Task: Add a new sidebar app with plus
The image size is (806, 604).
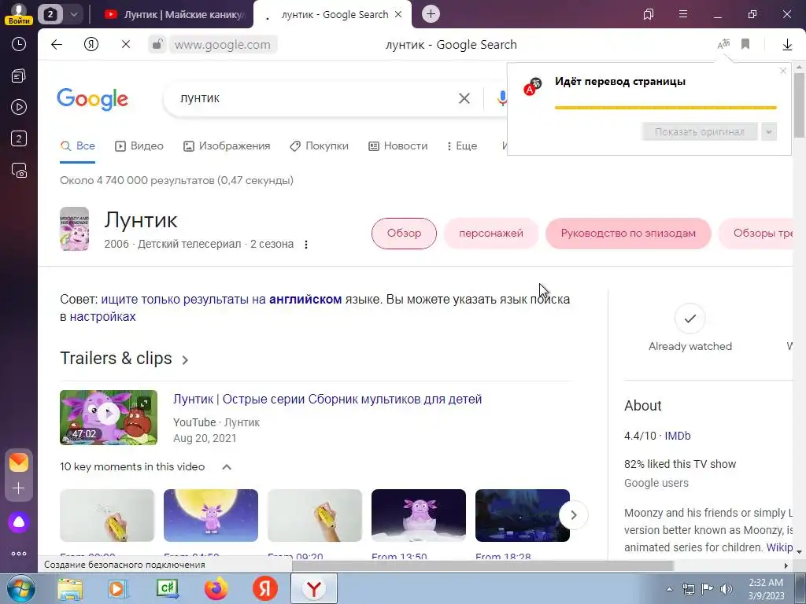Action: coord(19,488)
